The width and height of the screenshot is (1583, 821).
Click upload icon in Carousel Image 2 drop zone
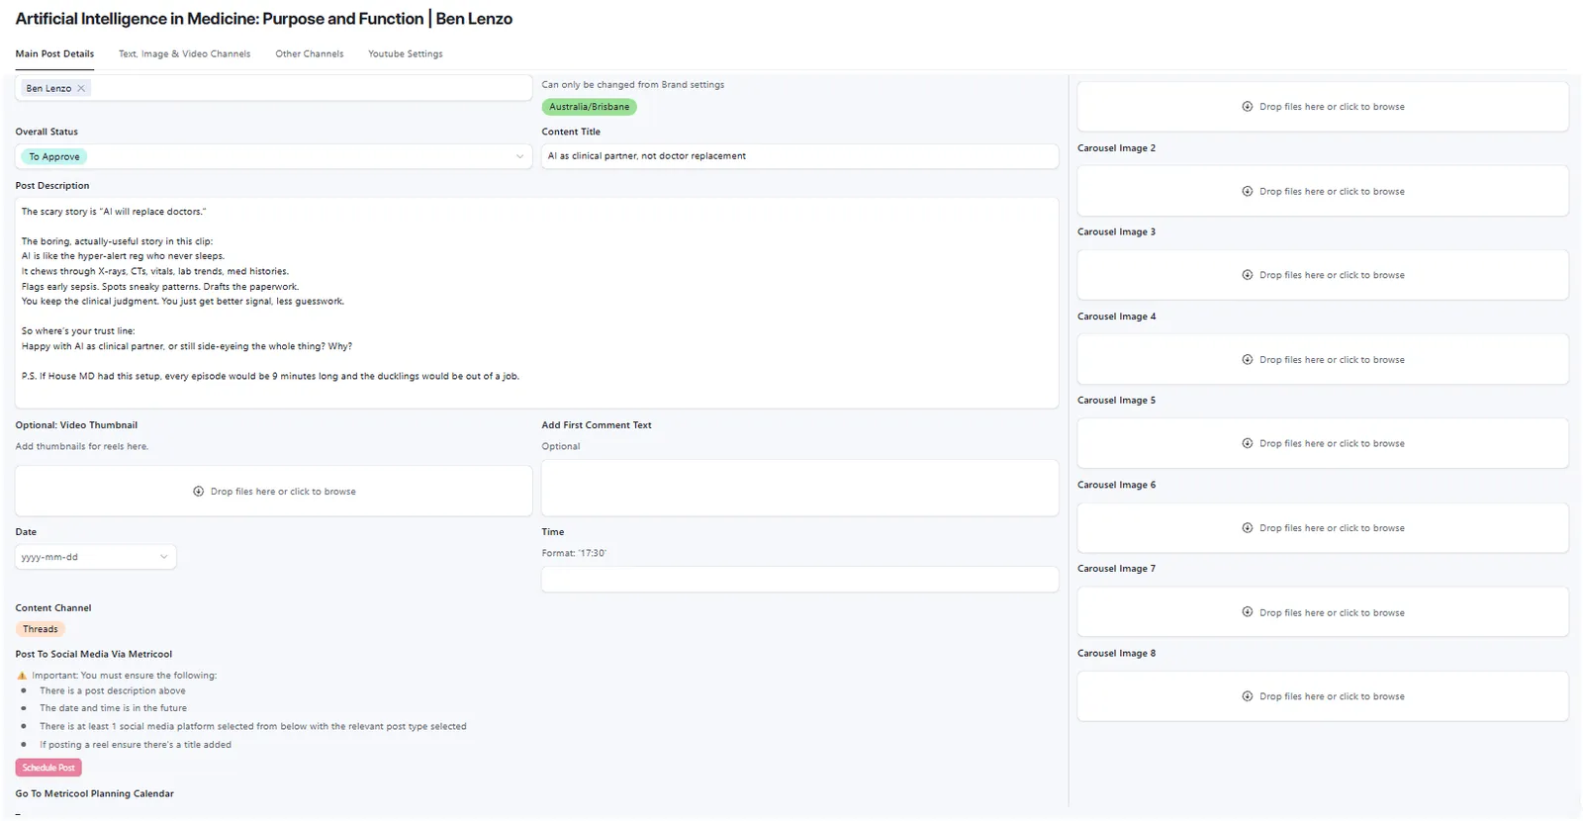pyautogui.click(x=1248, y=191)
